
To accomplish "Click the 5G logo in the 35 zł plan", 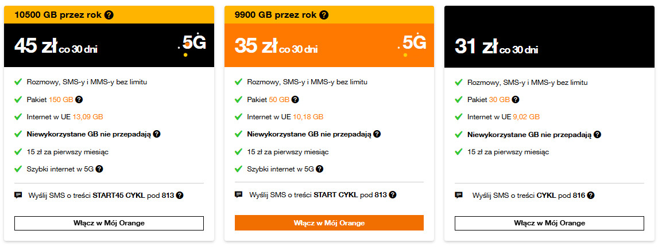I will click(x=413, y=44).
